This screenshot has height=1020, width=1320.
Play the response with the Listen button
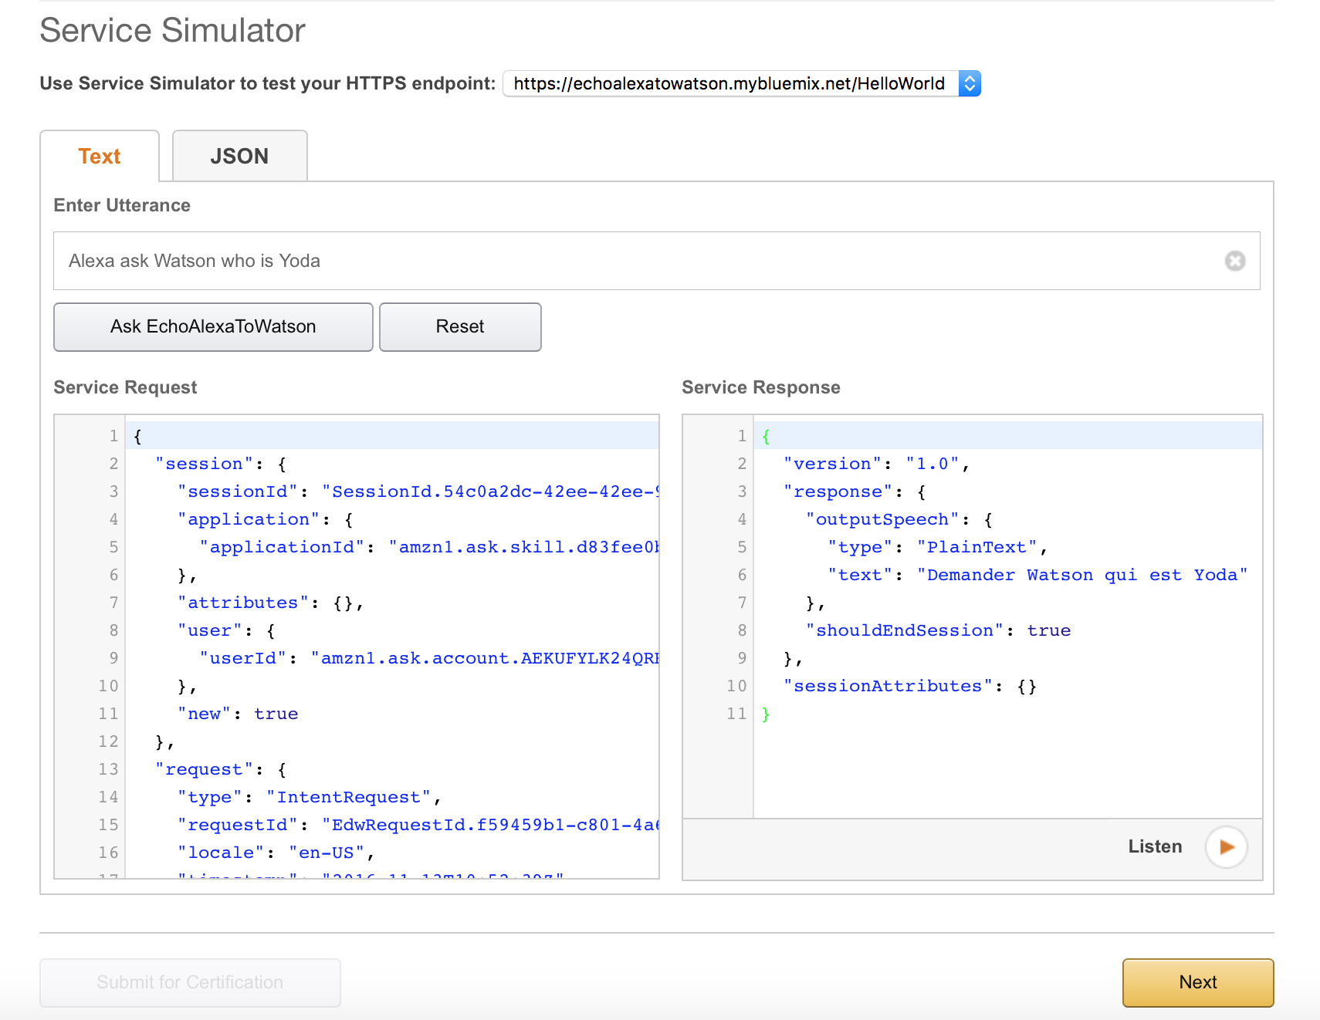click(x=1227, y=847)
